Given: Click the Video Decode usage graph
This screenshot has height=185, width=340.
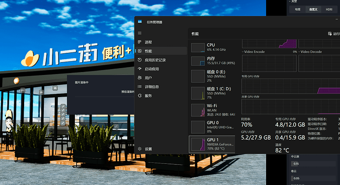Looking at the screenshot, I should coord(319,63).
